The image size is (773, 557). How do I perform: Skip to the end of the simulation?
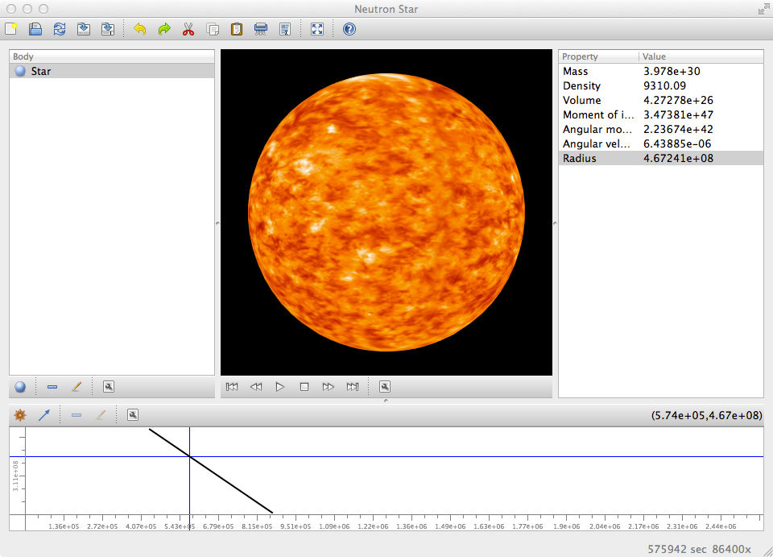(x=353, y=387)
